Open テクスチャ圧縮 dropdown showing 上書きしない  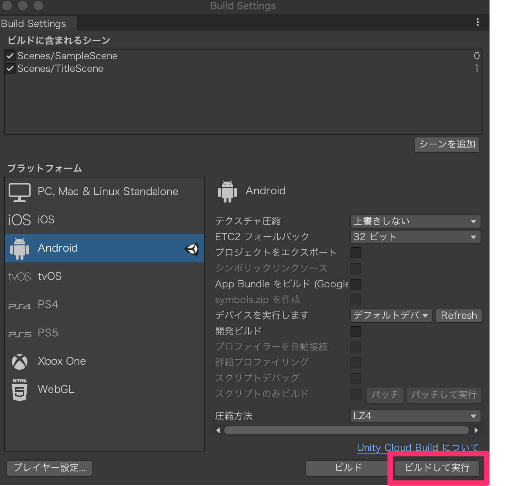[415, 221]
